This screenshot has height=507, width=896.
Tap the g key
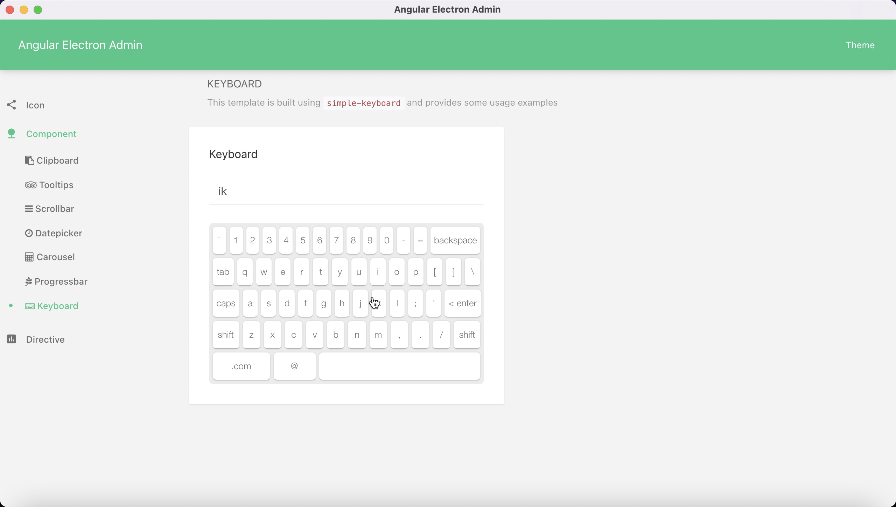point(324,303)
